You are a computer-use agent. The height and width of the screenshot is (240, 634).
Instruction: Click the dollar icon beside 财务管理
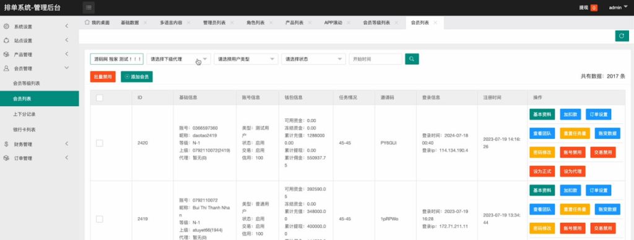(6, 144)
